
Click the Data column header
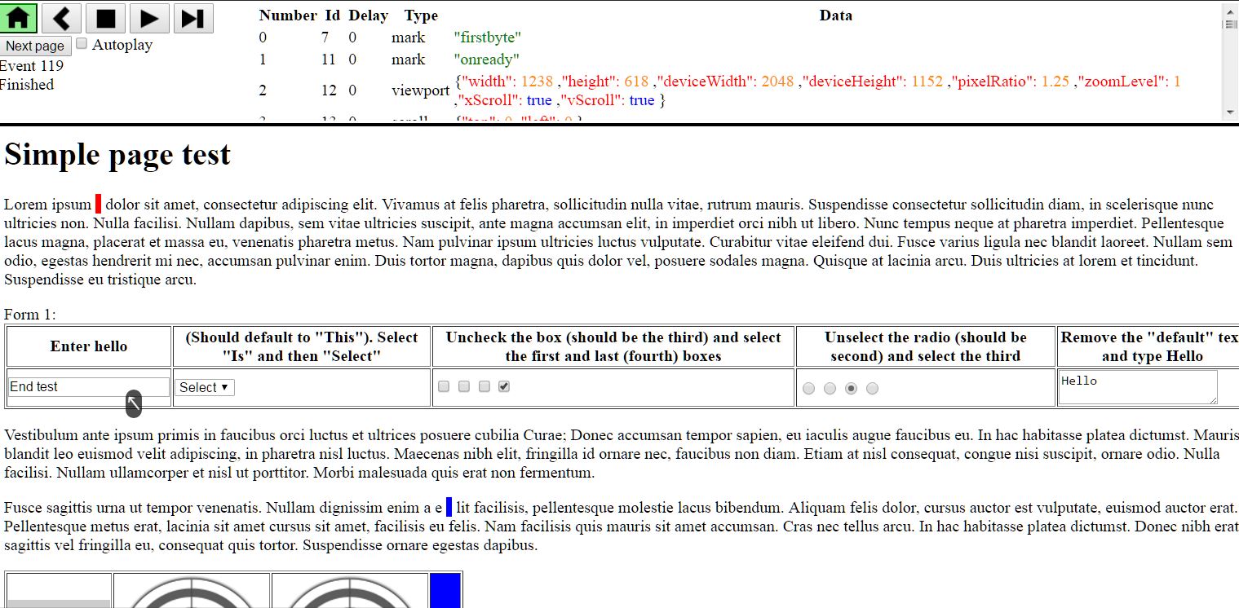point(836,15)
